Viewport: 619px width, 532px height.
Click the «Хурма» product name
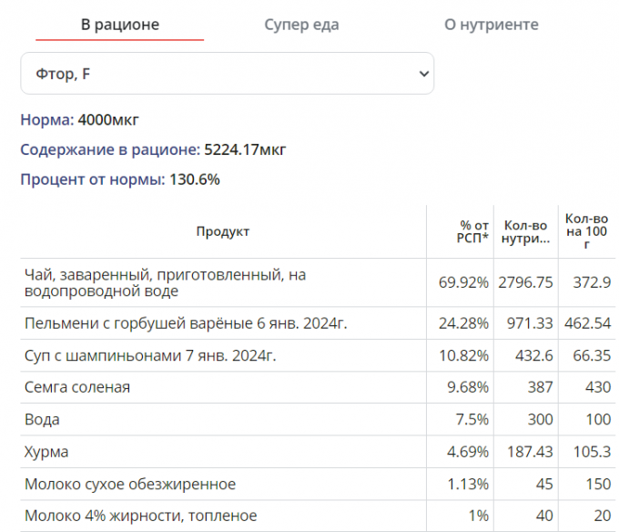[x=46, y=452]
